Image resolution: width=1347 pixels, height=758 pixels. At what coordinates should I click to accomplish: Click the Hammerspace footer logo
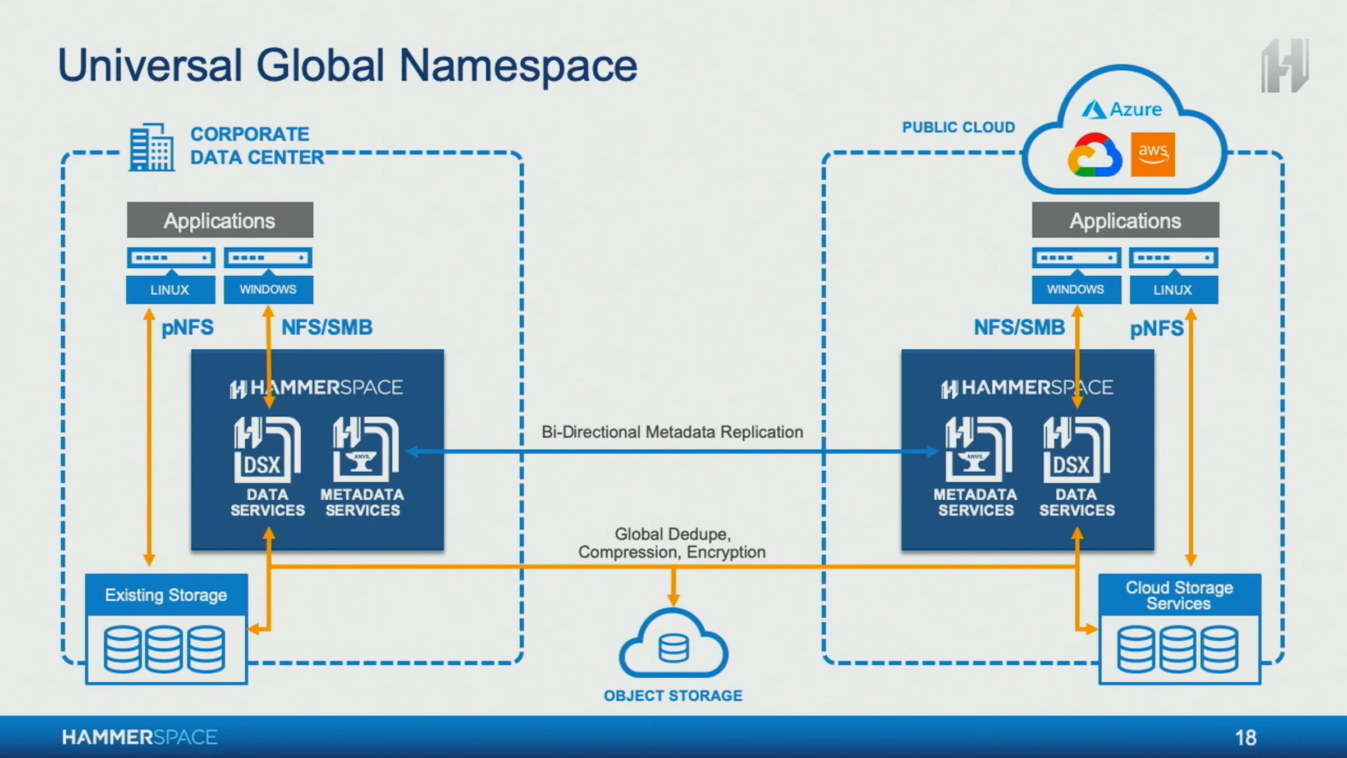pos(139,737)
